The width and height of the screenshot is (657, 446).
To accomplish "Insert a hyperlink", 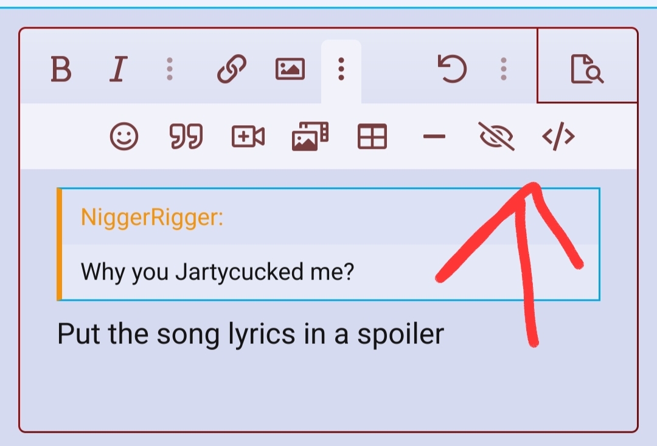I will coord(232,69).
